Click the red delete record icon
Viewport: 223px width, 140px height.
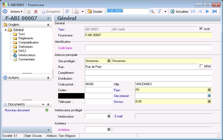(x=36, y=12)
